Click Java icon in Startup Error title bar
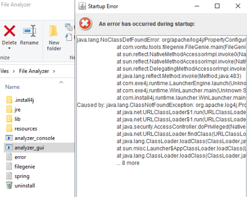This screenshot has height=197, width=247. point(82,6)
